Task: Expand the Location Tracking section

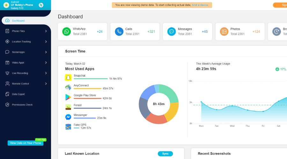Action: (x=46, y=42)
